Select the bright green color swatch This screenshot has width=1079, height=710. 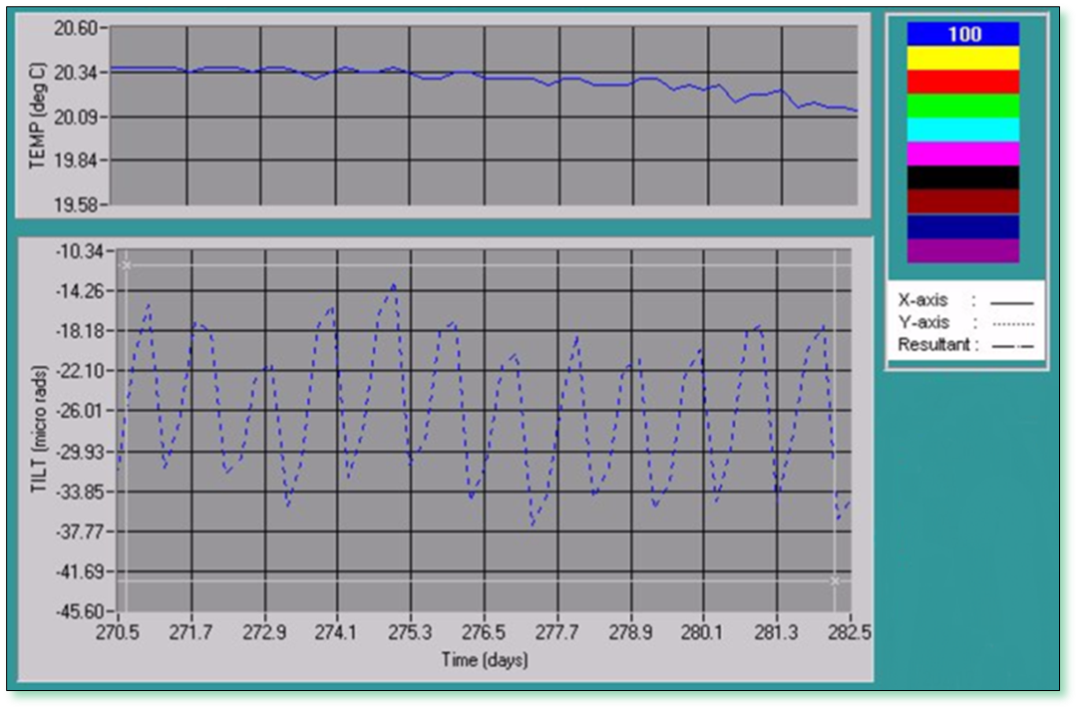962,106
